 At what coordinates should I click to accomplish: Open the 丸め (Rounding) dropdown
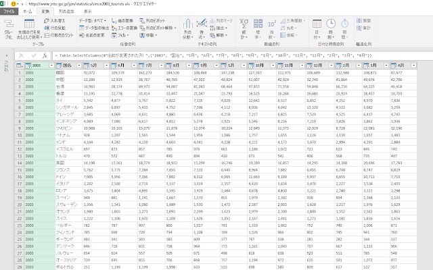(288, 28)
